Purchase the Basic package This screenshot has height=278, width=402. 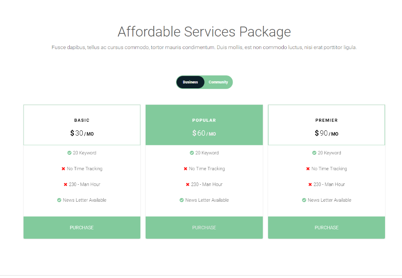click(82, 228)
